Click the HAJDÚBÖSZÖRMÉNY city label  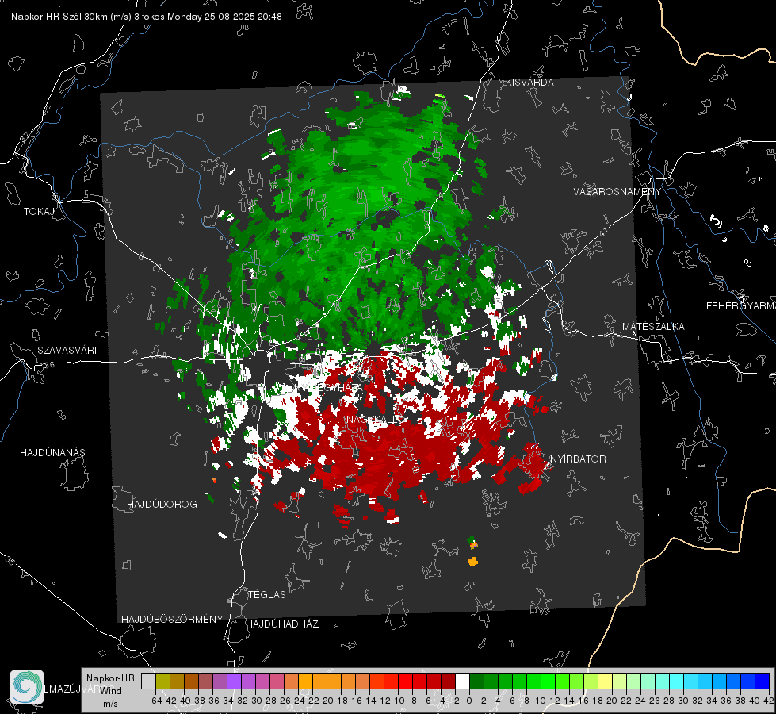[172, 620]
